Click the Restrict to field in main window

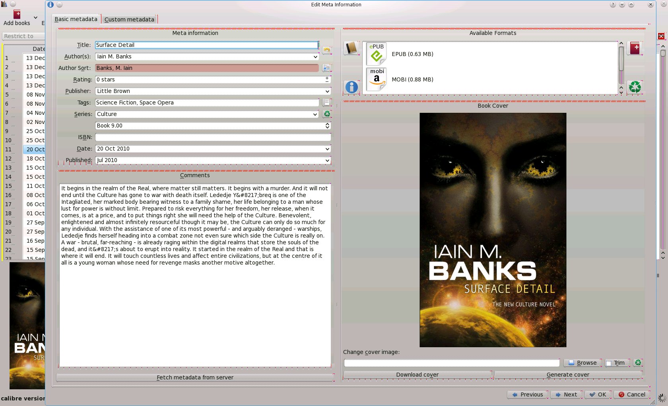pos(23,36)
